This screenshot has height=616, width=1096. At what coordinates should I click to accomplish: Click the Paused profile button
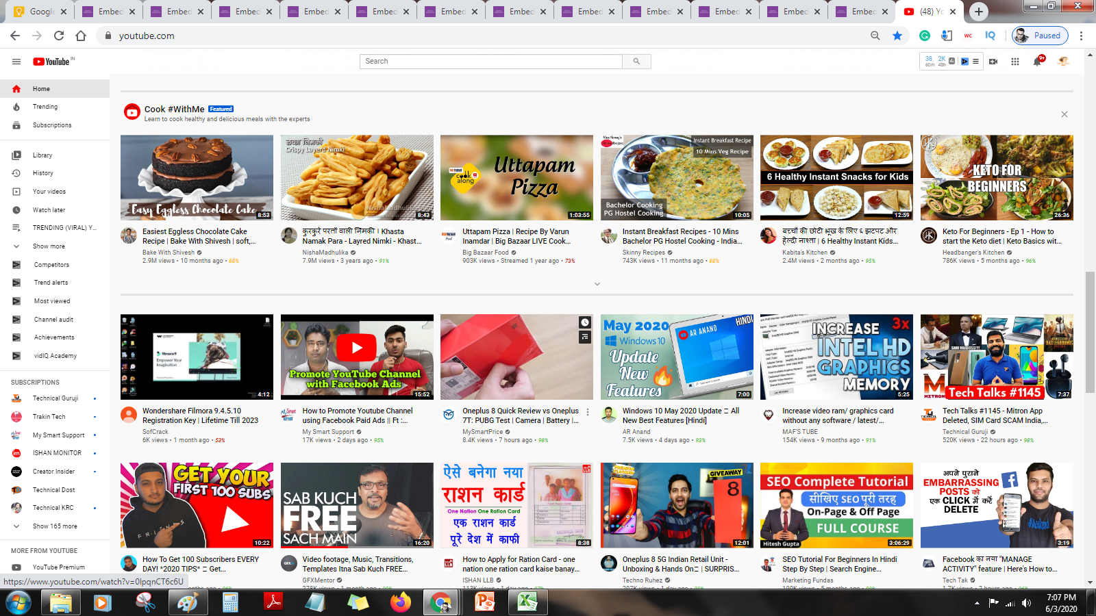click(1040, 36)
